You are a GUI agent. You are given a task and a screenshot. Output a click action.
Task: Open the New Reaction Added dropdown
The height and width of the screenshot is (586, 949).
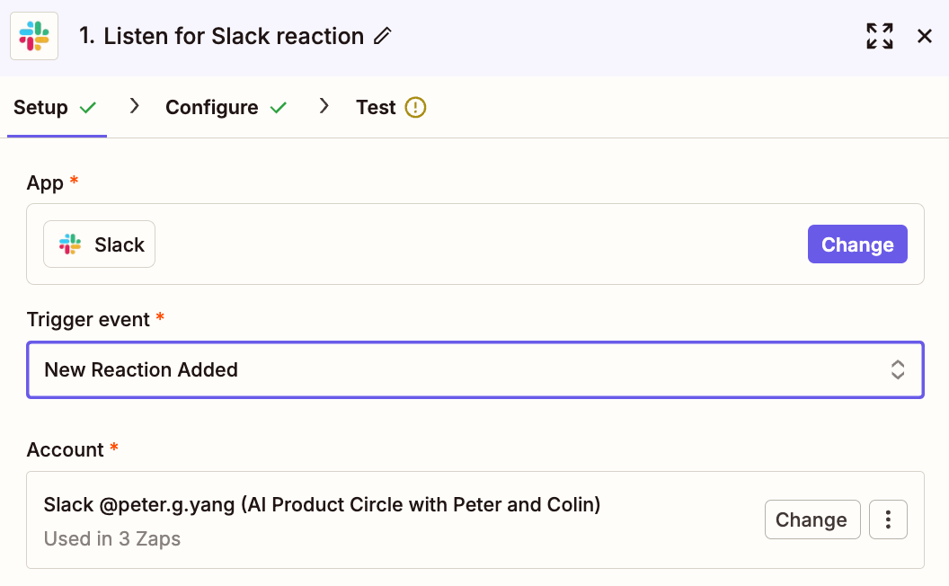click(474, 369)
